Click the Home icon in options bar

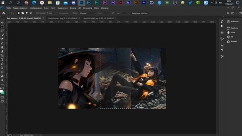[x=3, y=13]
